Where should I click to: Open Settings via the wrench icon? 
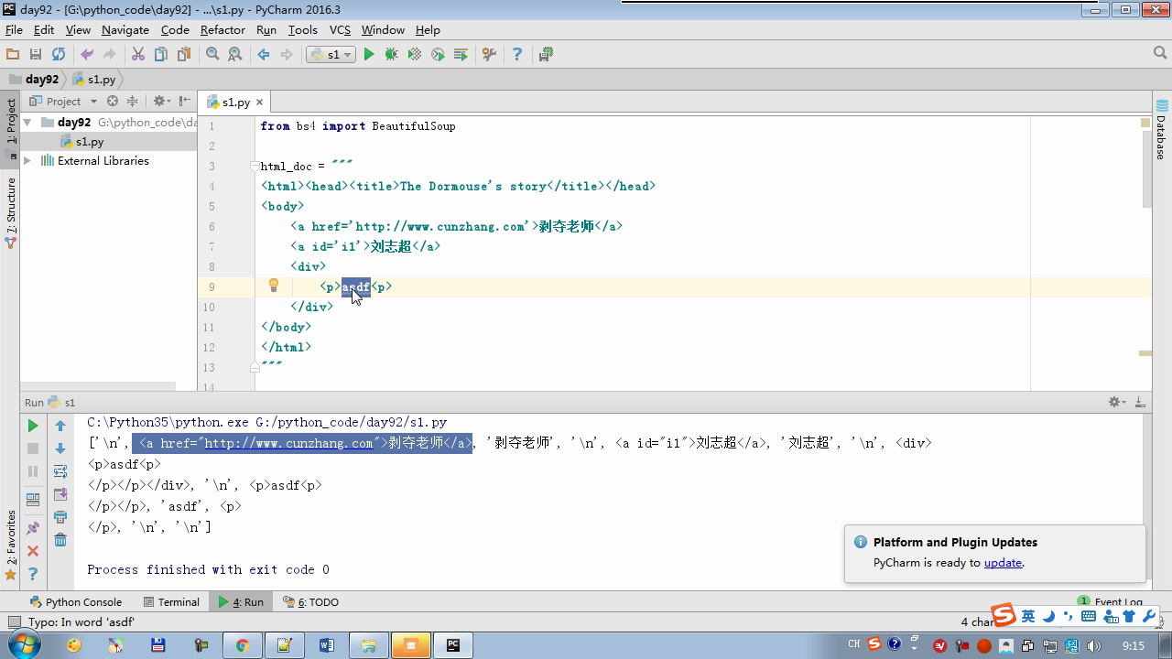(489, 55)
